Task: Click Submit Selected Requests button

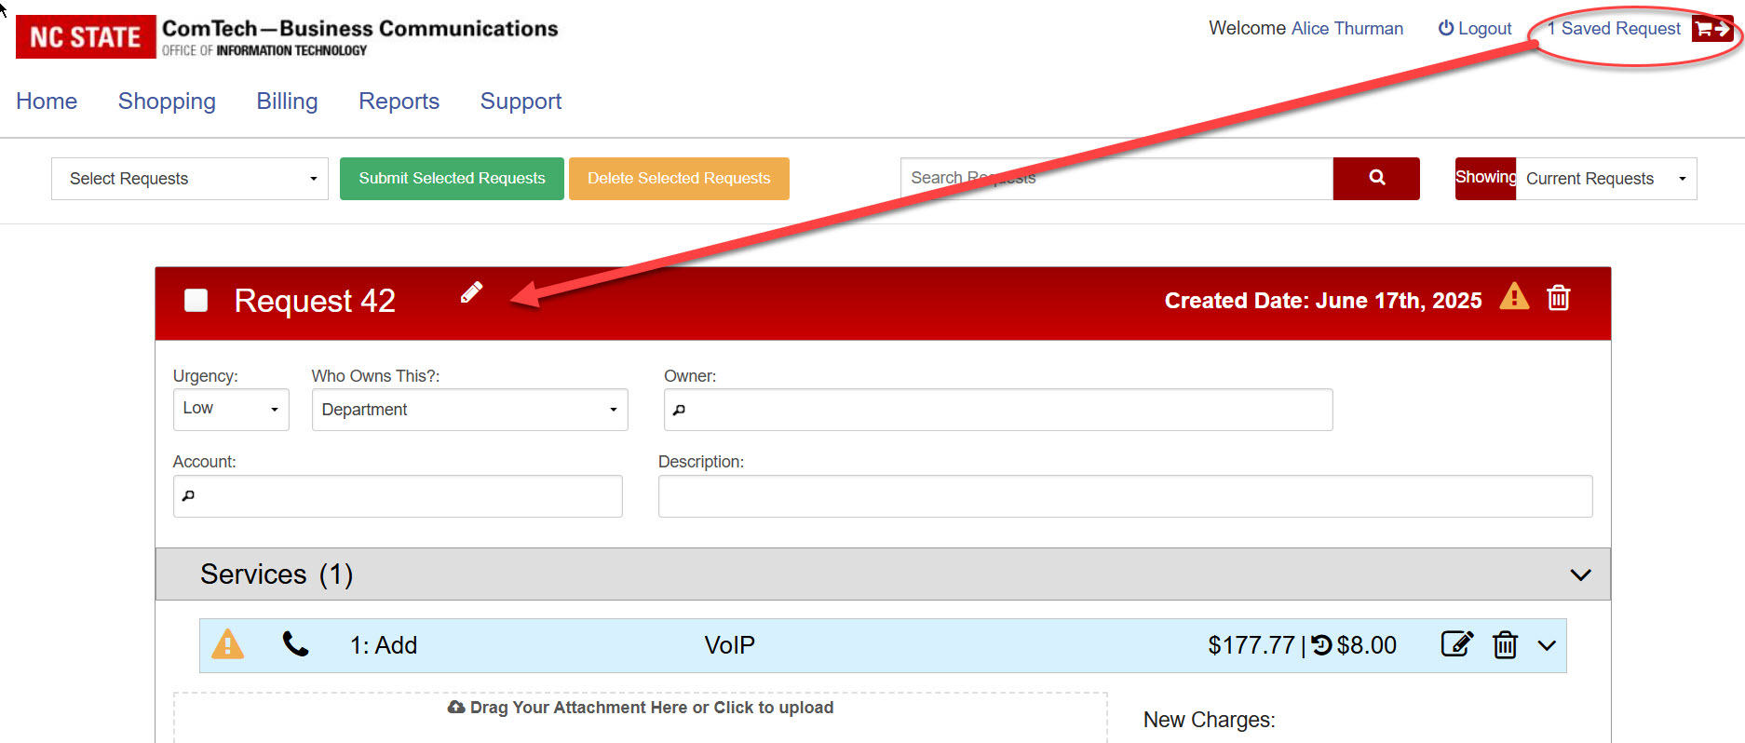Action: [x=452, y=179]
